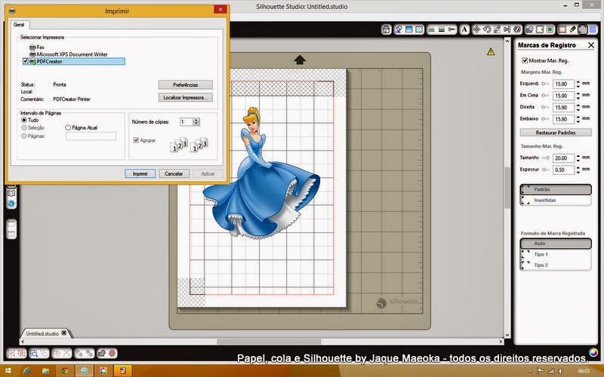
Task: Toggle the Mostrar Mar. Reg. checkbox
Action: (x=524, y=60)
